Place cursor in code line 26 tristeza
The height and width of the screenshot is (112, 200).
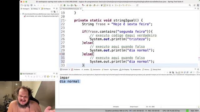pos(137,39)
